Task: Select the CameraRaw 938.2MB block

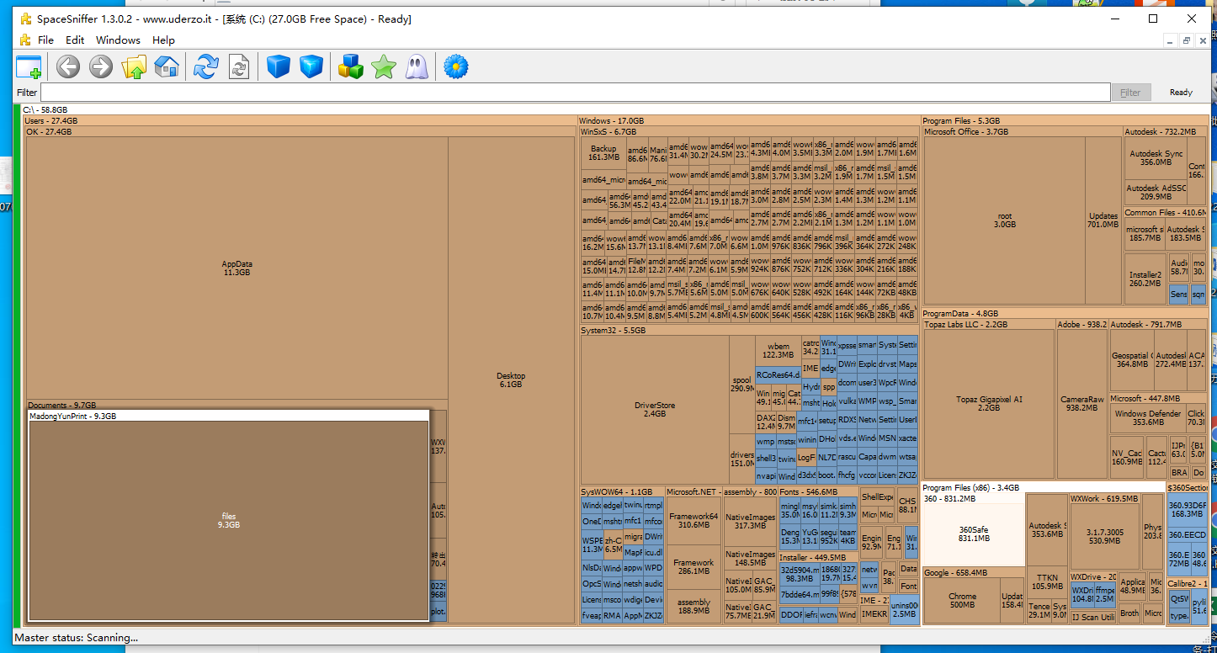Action: [1081, 404]
